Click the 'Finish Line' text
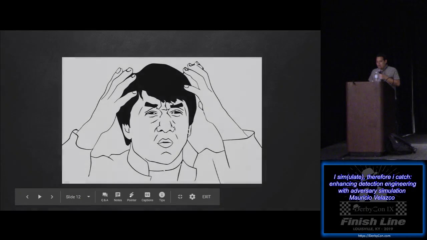 pyautogui.click(x=373, y=221)
